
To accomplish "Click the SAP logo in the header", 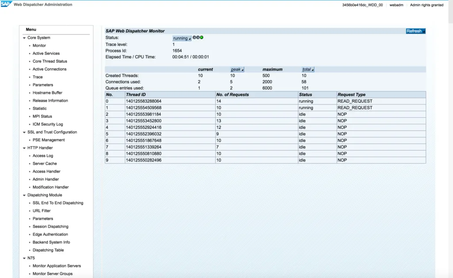I will tap(6, 4).
